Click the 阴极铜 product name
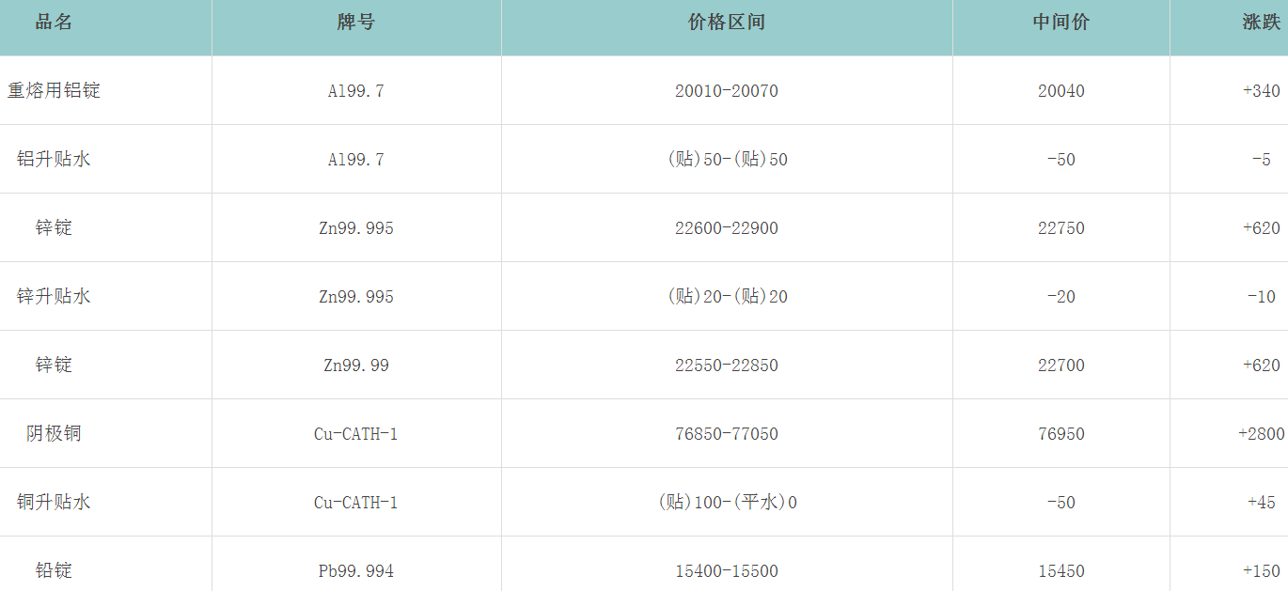1288x591 pixels. point(54,434)
